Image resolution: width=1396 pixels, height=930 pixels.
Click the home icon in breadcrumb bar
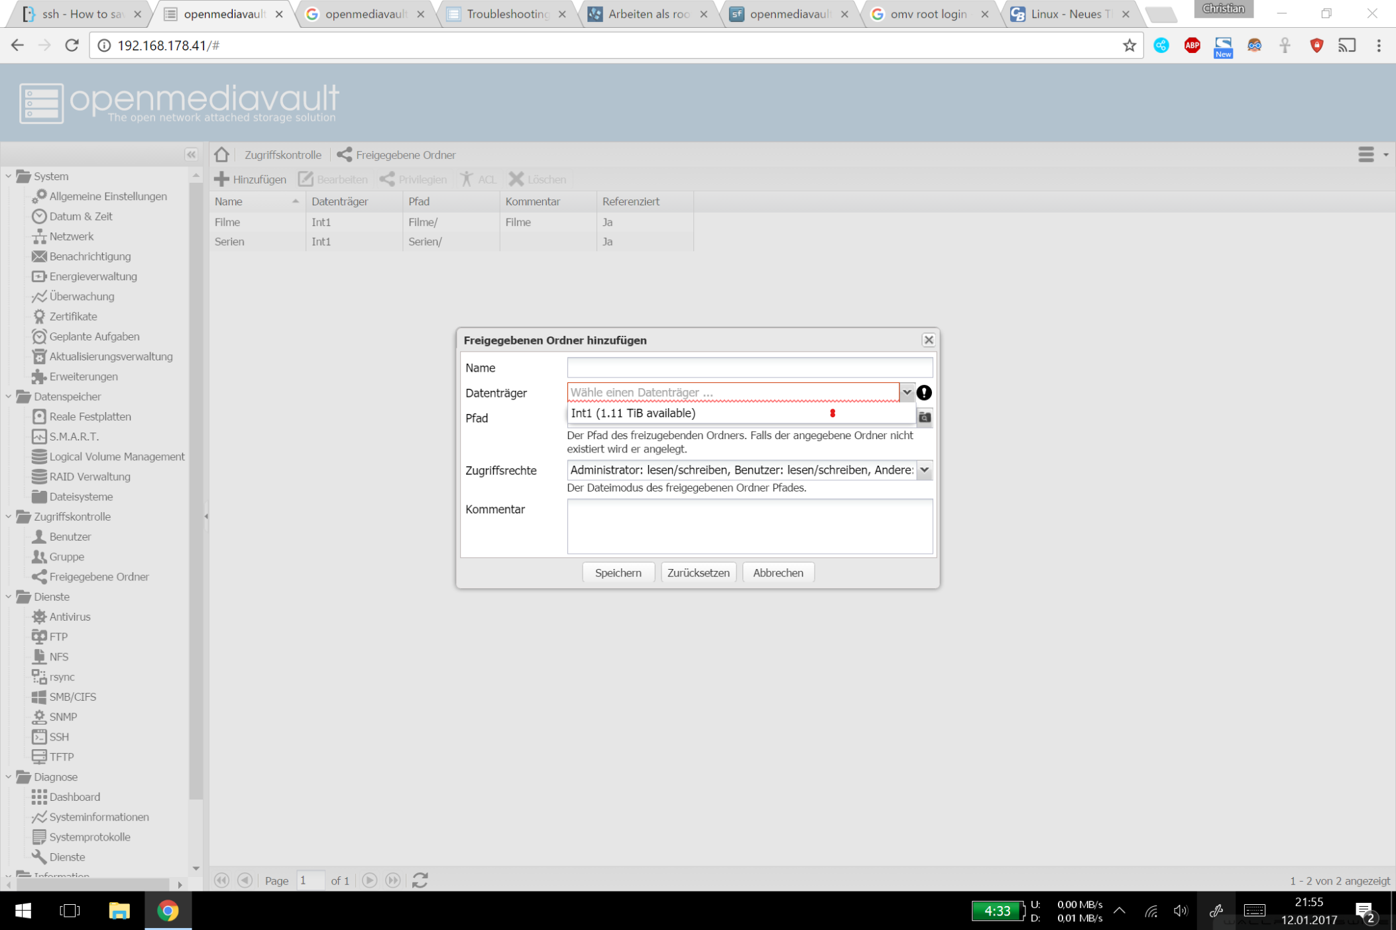pyautogui.click(x=222, y=154)
